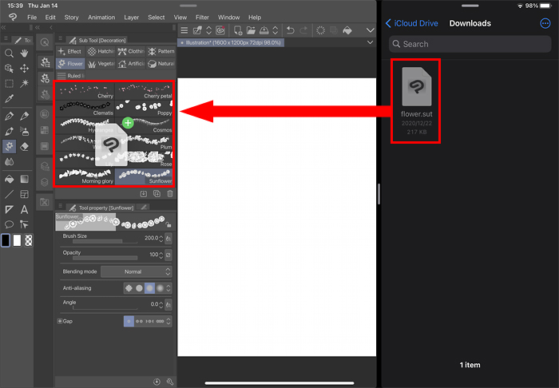
Task: Click the Undo arrow in command bar
Action: [291, 30]
